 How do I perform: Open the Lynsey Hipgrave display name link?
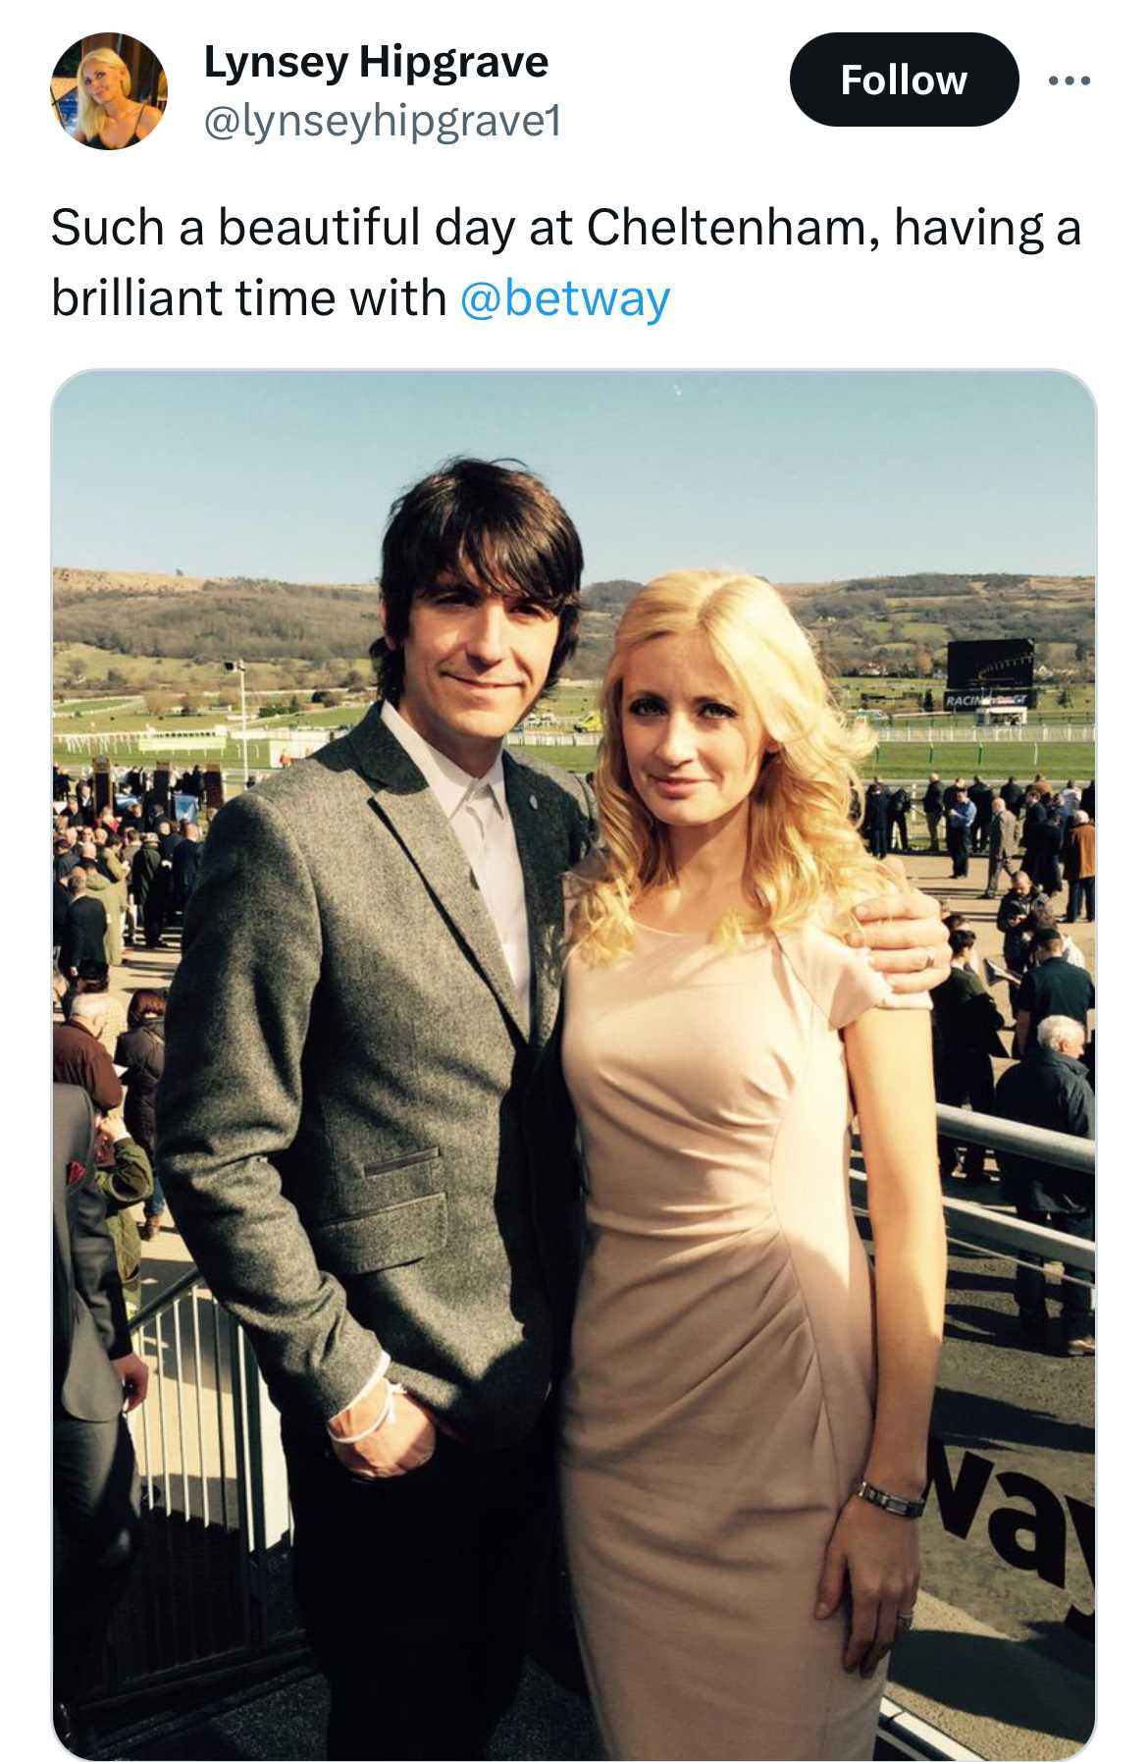pos(376,62)
